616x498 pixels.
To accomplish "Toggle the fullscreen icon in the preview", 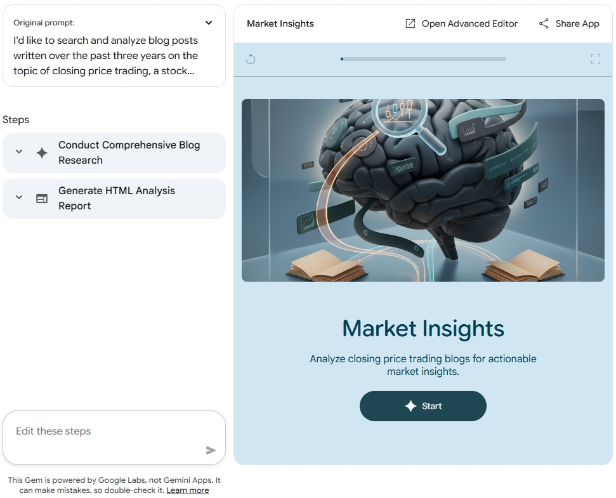I will (595, 59).
